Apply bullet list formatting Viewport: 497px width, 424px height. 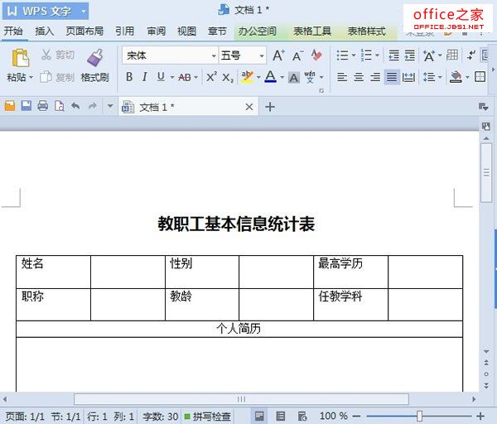click(x=342, y=55)
